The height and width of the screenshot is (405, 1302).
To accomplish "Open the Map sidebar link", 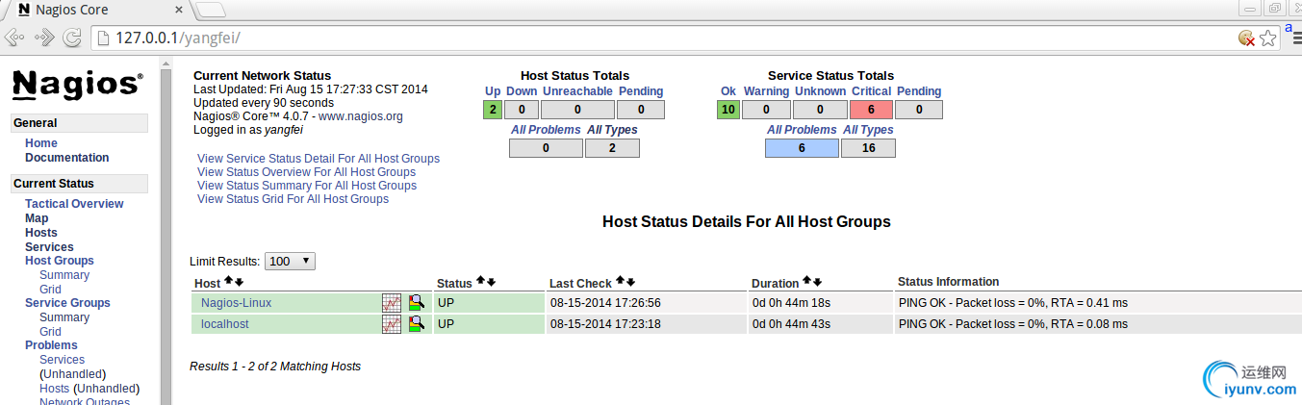I will 37,218.
